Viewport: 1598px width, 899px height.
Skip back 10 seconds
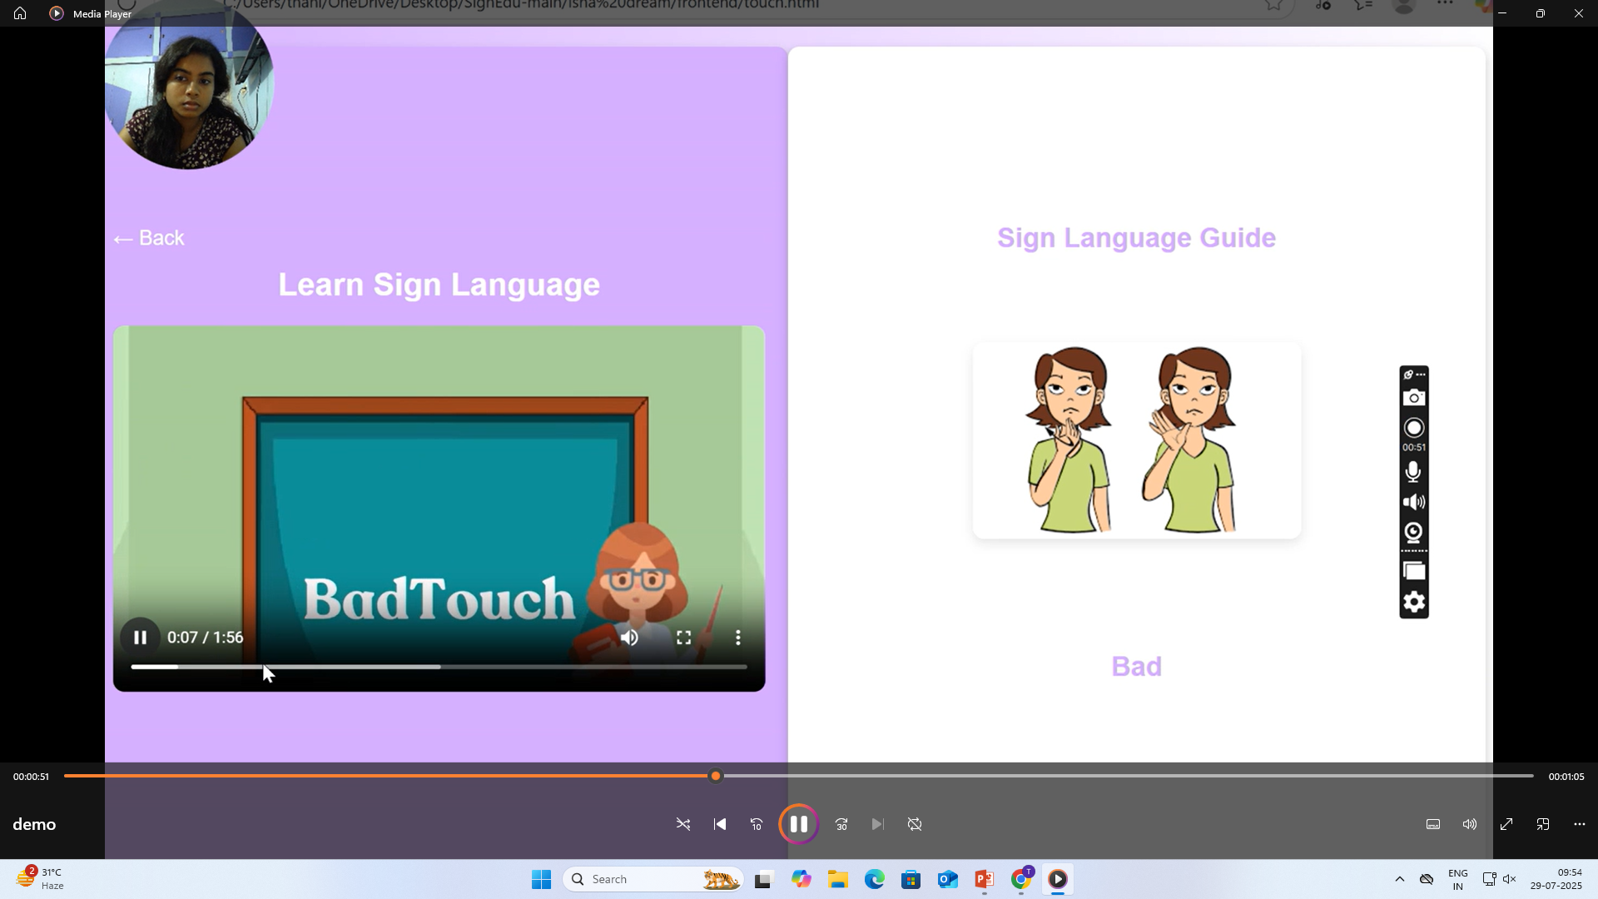coord(757,824)
